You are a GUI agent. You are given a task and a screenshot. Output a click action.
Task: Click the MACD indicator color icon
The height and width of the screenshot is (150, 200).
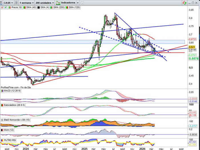pyautogui.click(x=2, y=91)
